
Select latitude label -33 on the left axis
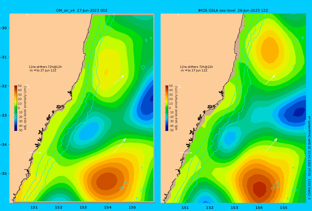tap(4, 116)
